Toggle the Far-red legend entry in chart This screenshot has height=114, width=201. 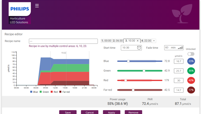tap(64, 92)
